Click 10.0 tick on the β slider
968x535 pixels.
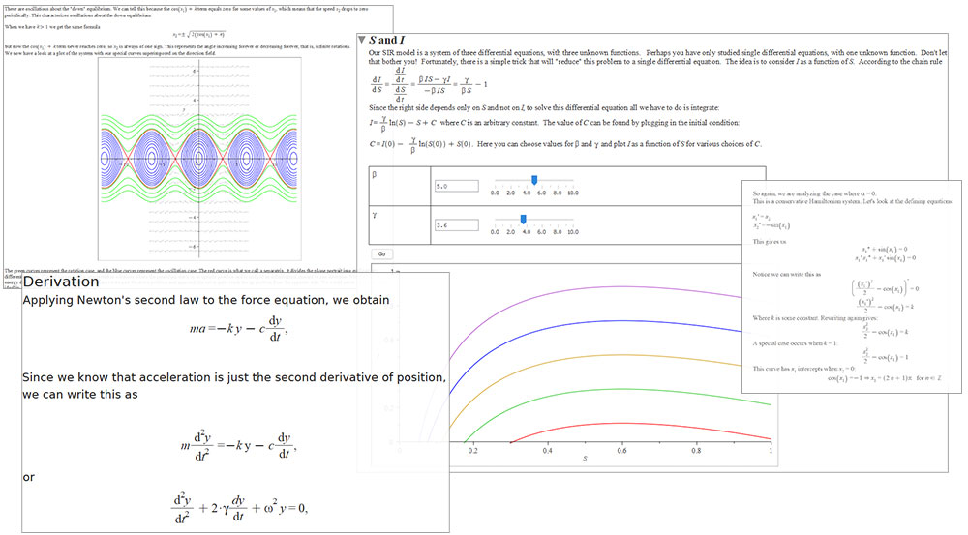click(x=572, y=193)
